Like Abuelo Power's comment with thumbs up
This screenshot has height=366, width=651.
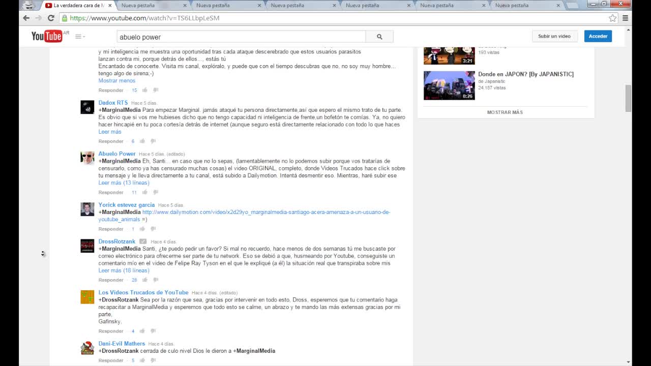coord(144,192)
